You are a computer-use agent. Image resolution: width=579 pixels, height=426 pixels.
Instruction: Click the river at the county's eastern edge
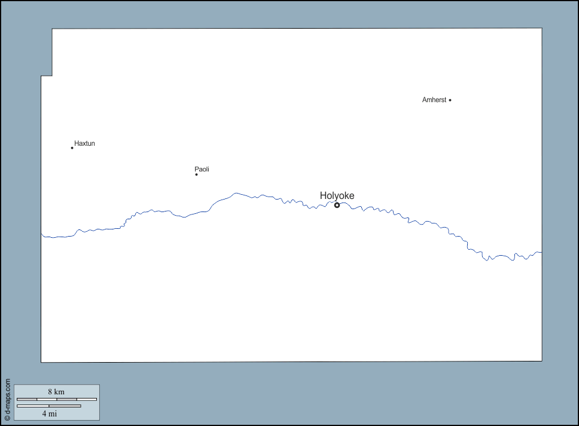point(540,252)
